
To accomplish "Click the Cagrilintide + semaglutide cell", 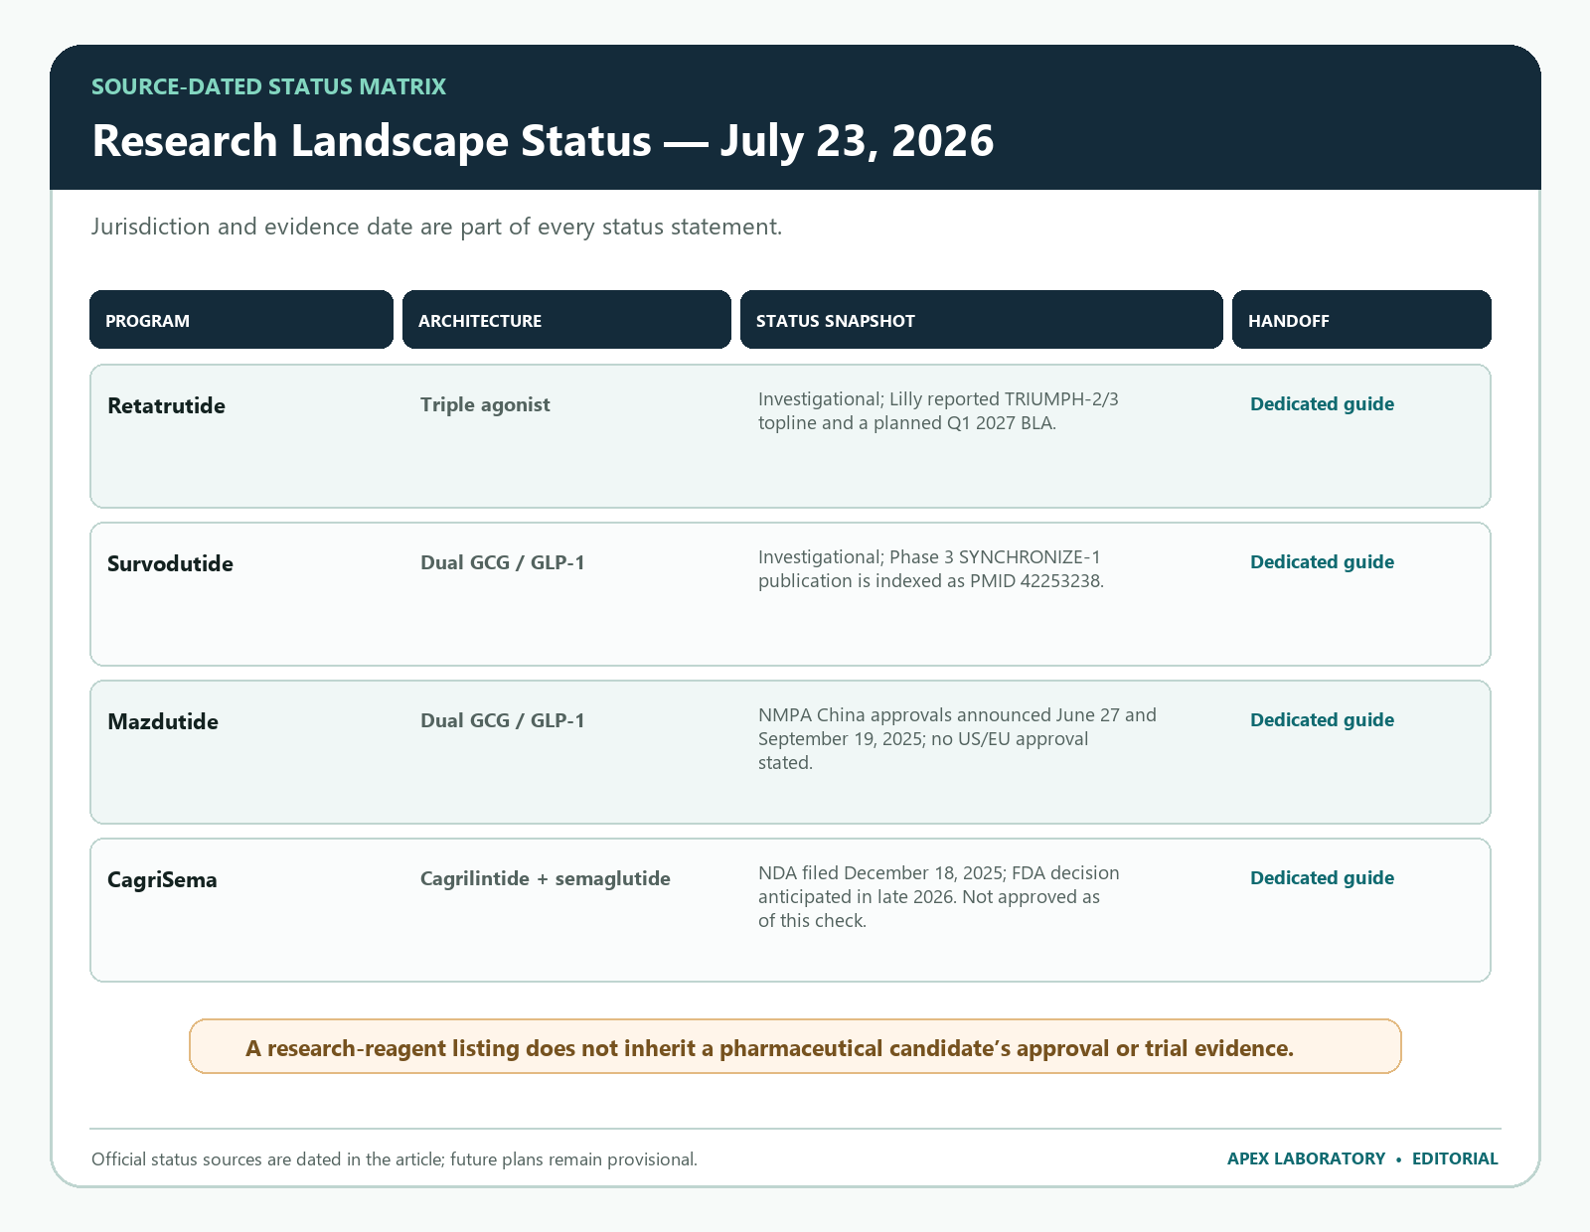I will pyautogui.click(x=546, y=878).
